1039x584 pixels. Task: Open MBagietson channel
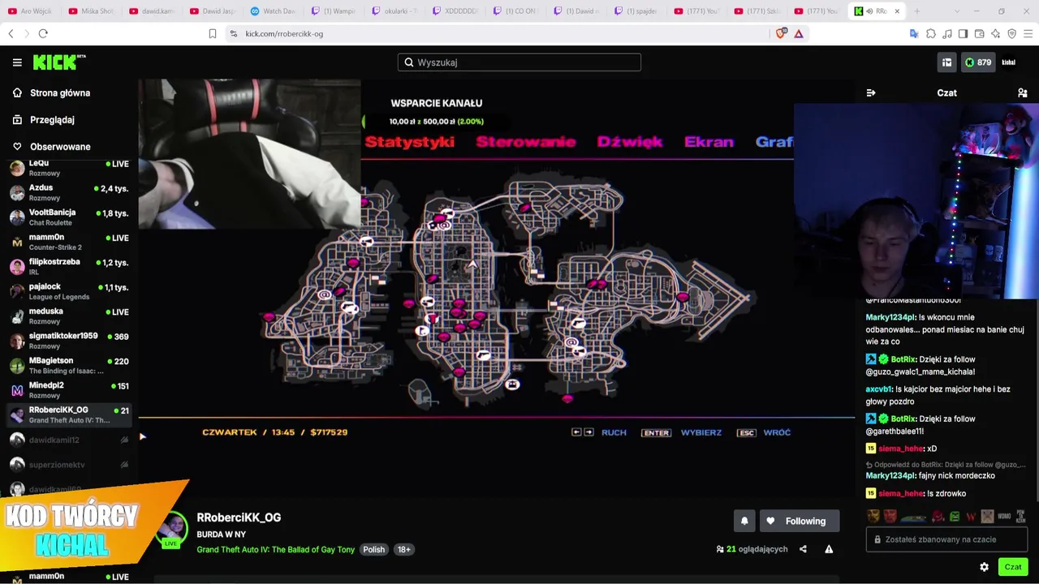click(x=68, y=366)
